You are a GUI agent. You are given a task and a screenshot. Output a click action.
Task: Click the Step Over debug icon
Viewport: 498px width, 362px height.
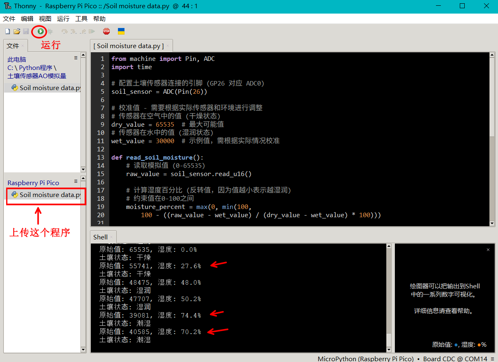click(x=65, y=31)
